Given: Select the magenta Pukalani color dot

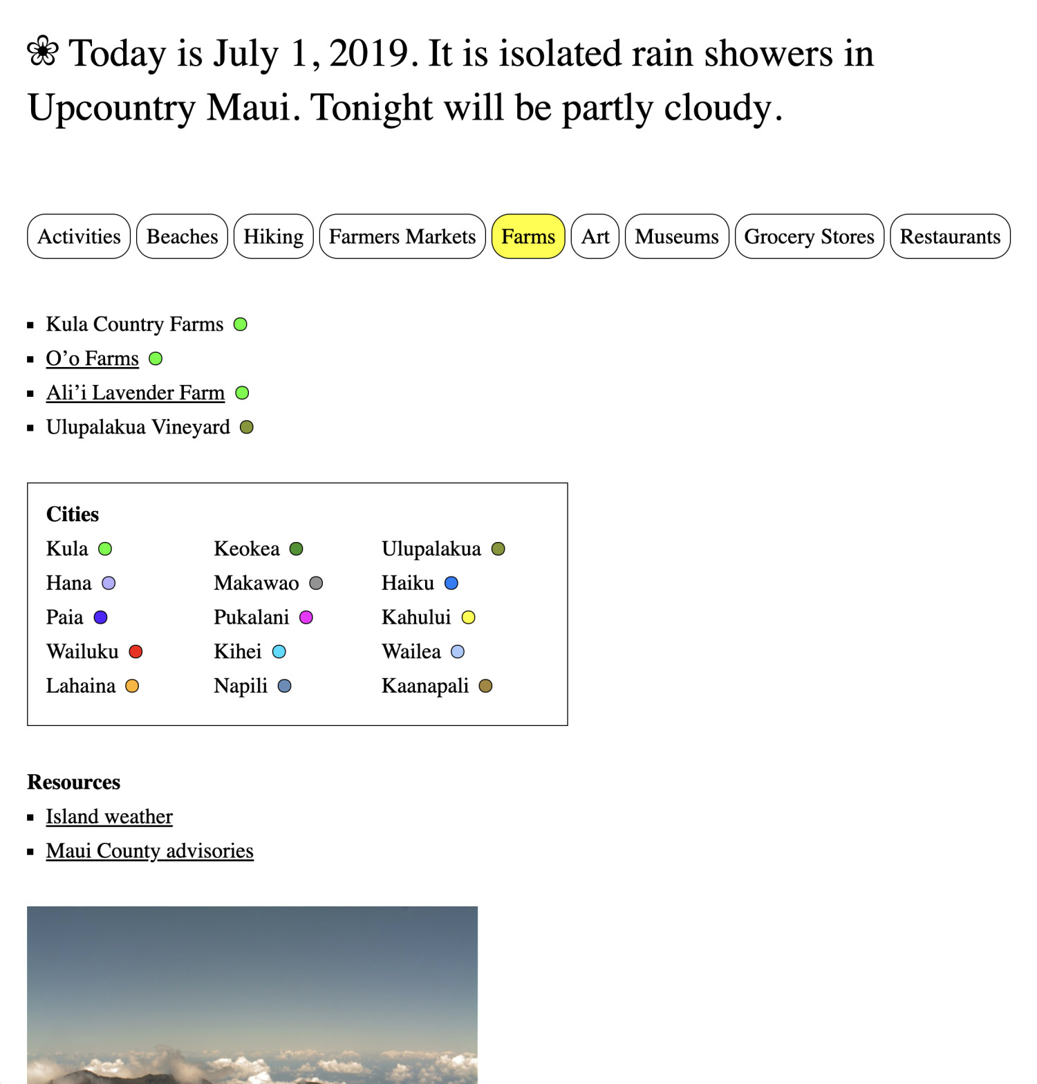Looking at the screenshot, I should (306, 617).
